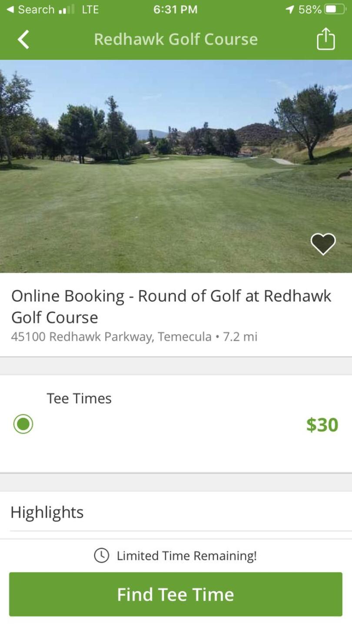Viewport: 352px width, 626px height.
Task: Open the golf course fairway photo
Action: 176,166
